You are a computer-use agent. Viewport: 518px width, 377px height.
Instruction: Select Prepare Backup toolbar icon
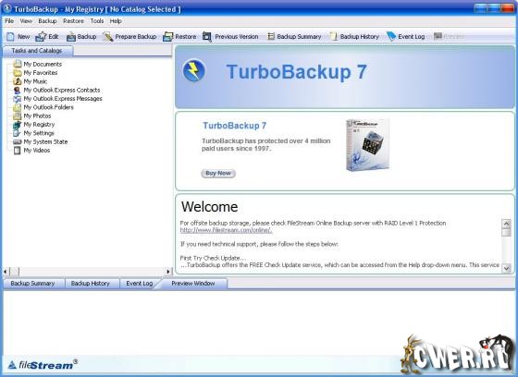tap(108, 37)
